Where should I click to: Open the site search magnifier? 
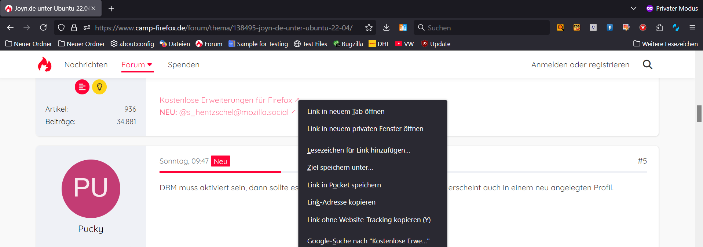click(648, 64)
